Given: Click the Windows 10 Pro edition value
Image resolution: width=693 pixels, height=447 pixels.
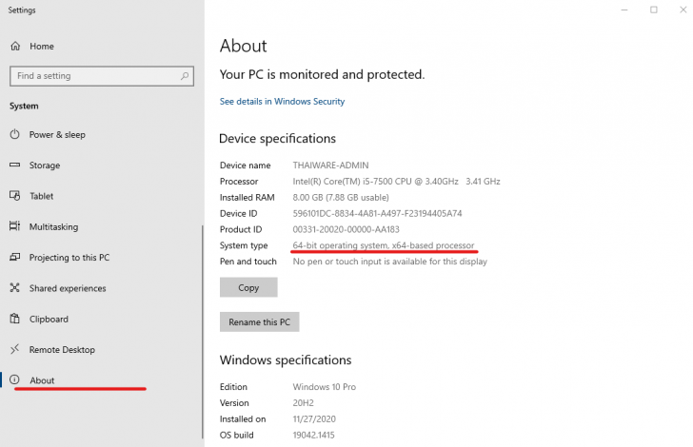Looking at the screenshot, I should click(x=324, y=387).
